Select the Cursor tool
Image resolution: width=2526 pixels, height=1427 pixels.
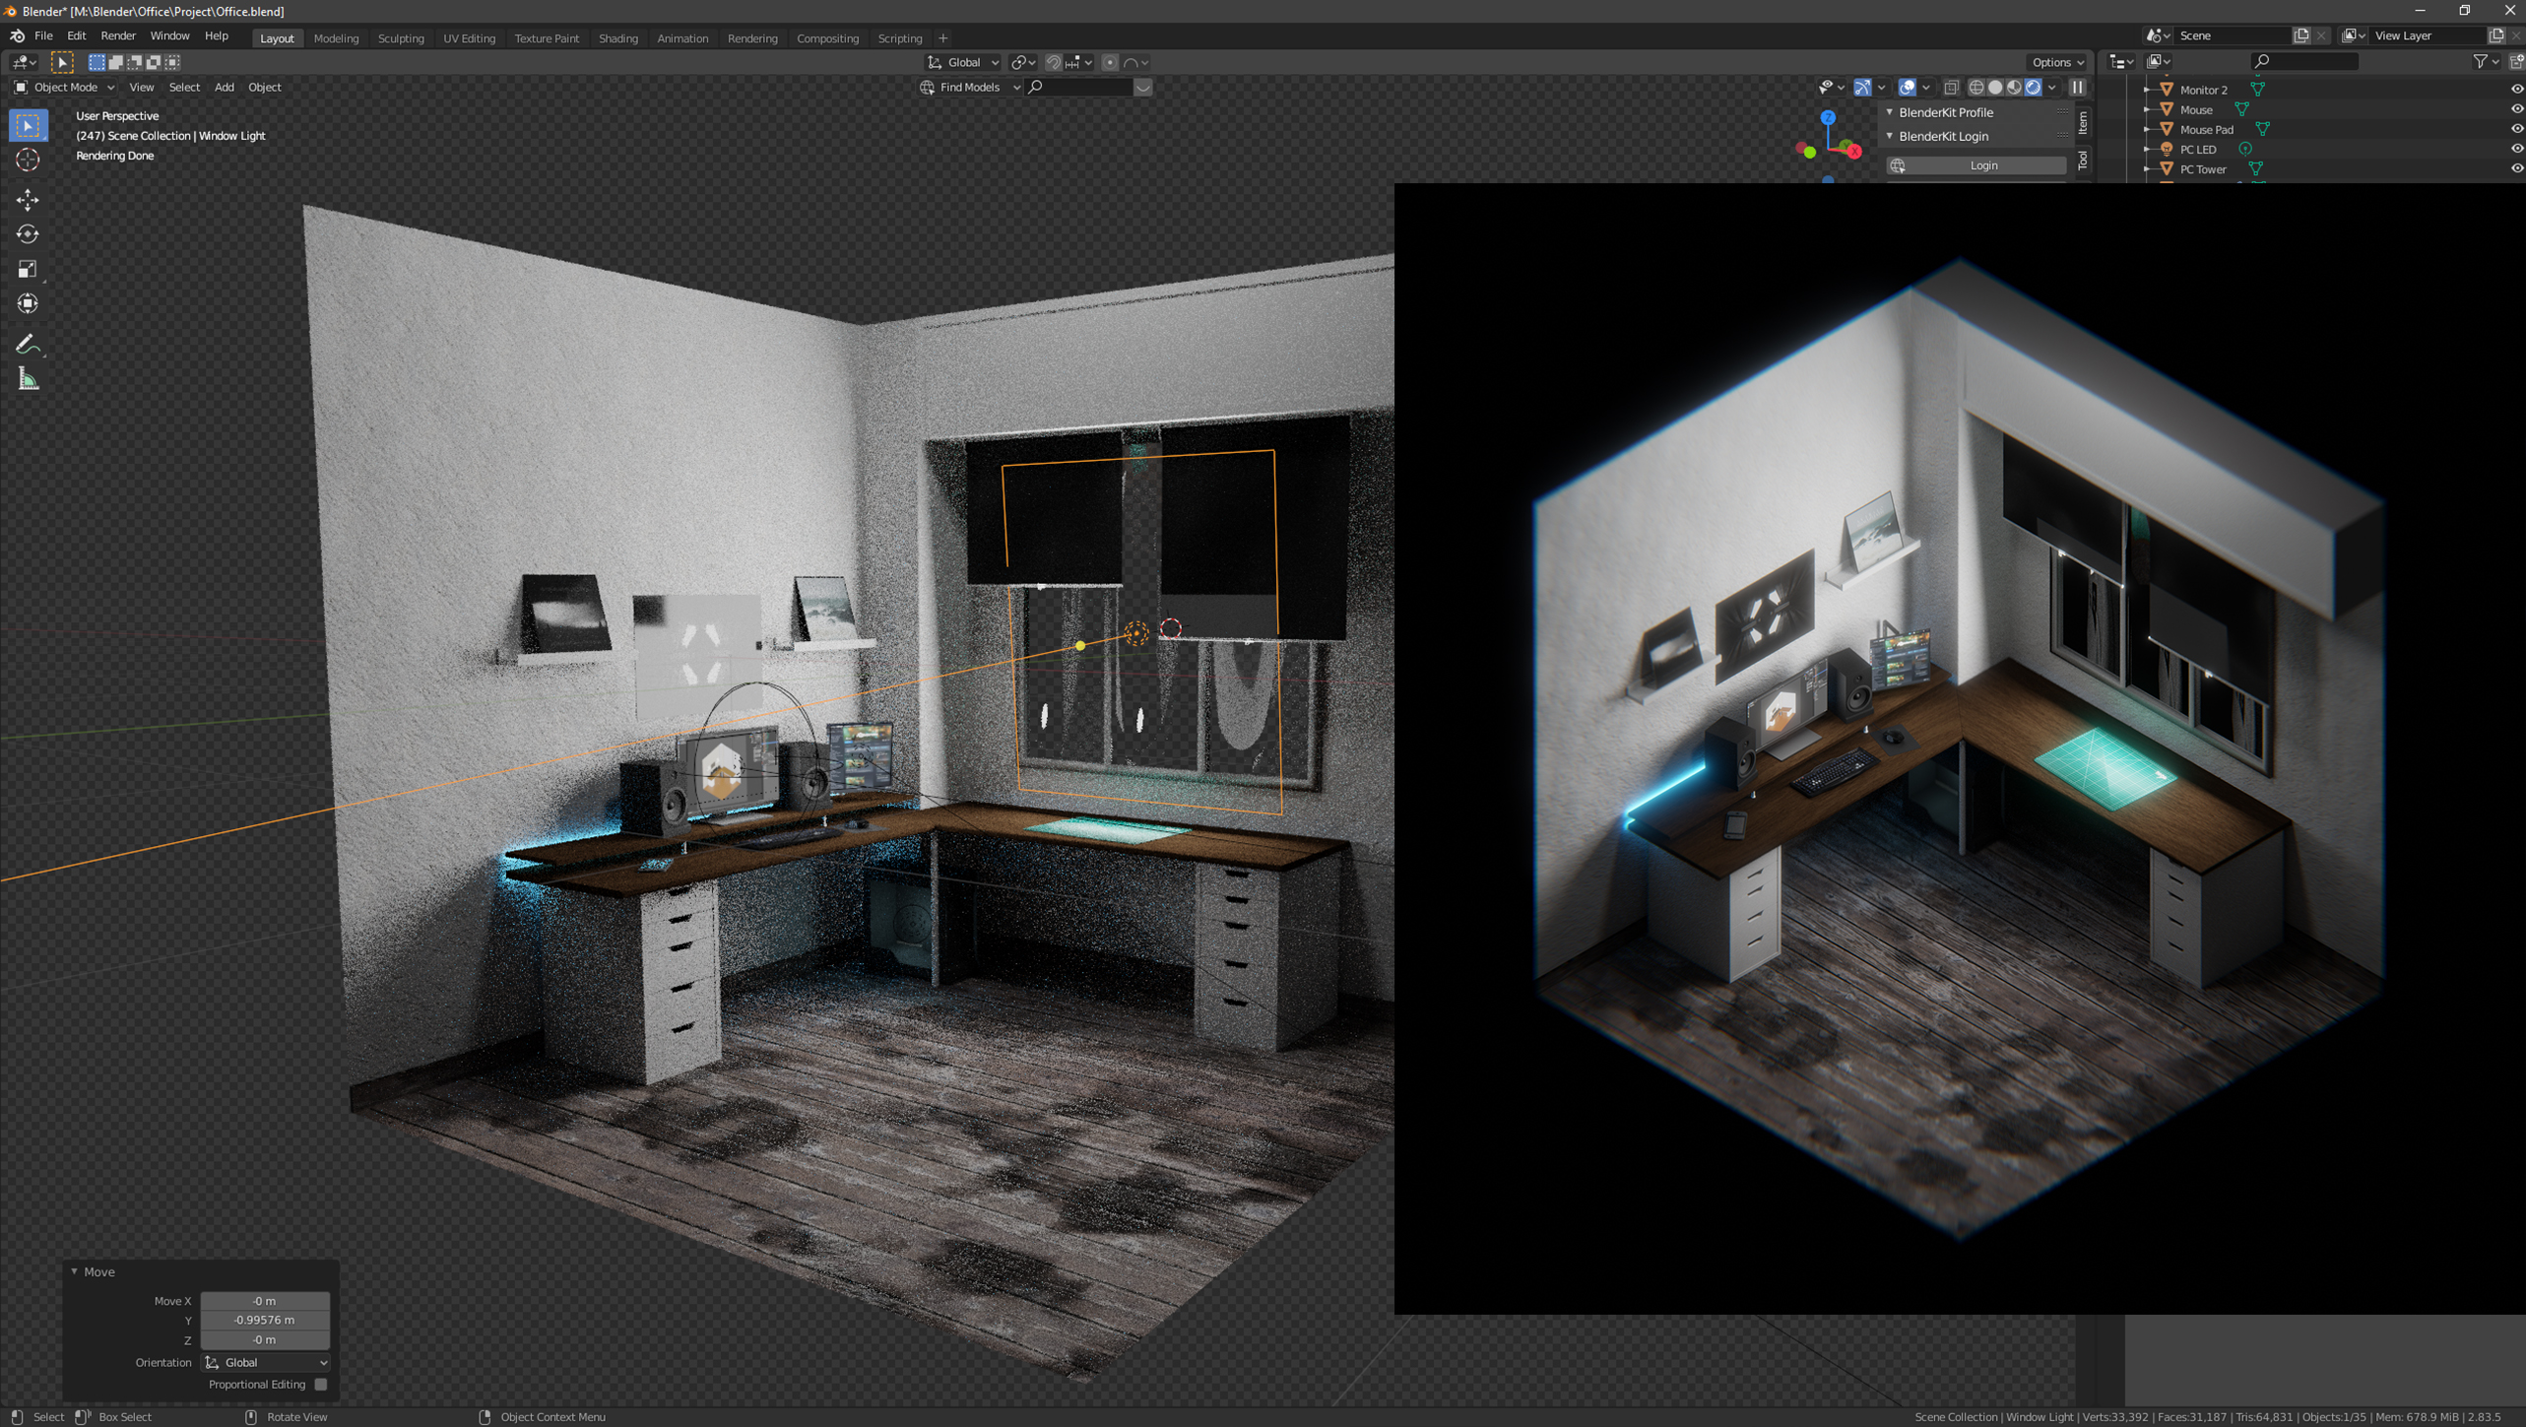click(x=28, y=159)
